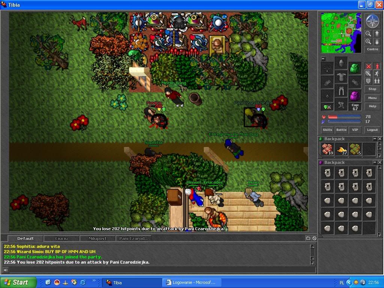The height and width of the screenshot is (288, 384).
Task: Launch Internet Explorer from Quick Launch
Action: coord(83,282)
